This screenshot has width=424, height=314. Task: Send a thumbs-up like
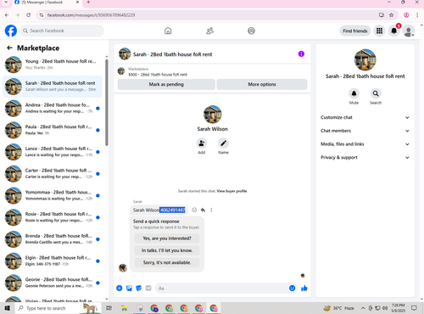(x=304, y=288)
